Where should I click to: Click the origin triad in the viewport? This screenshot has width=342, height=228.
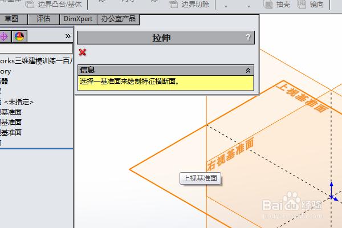332,197
